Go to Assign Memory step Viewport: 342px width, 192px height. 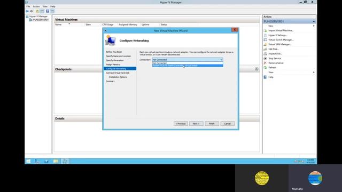(113, 65)
